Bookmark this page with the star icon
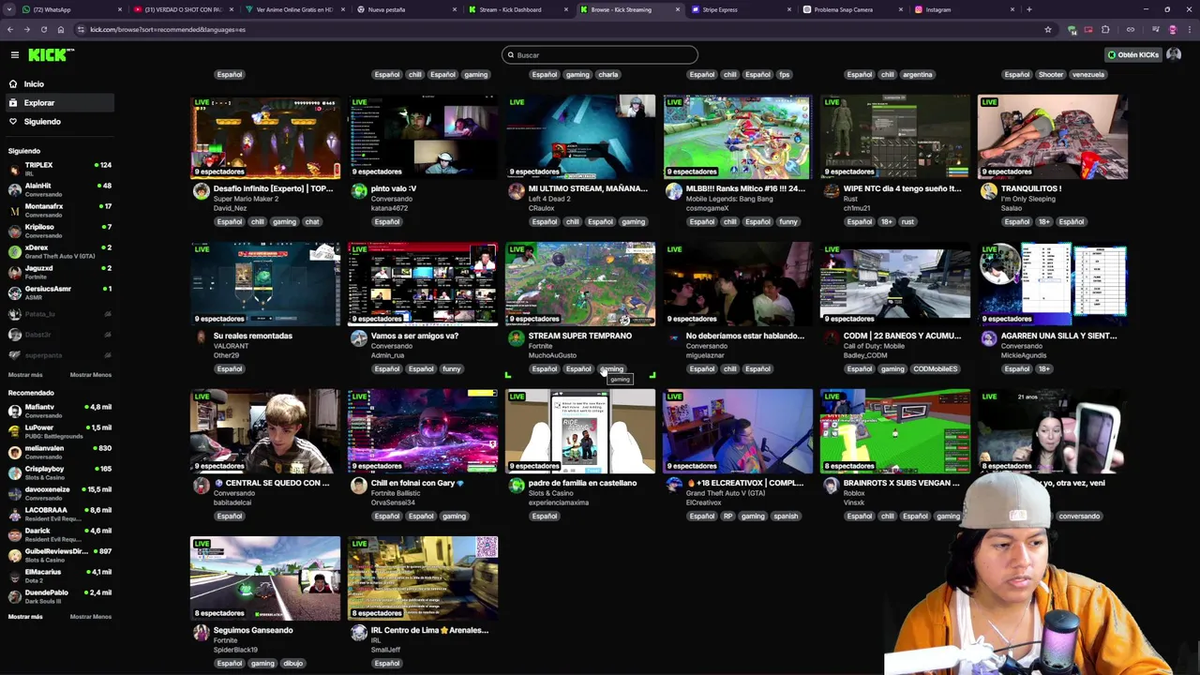The width and height of the screenshot is (1200, 675). 1047,29
